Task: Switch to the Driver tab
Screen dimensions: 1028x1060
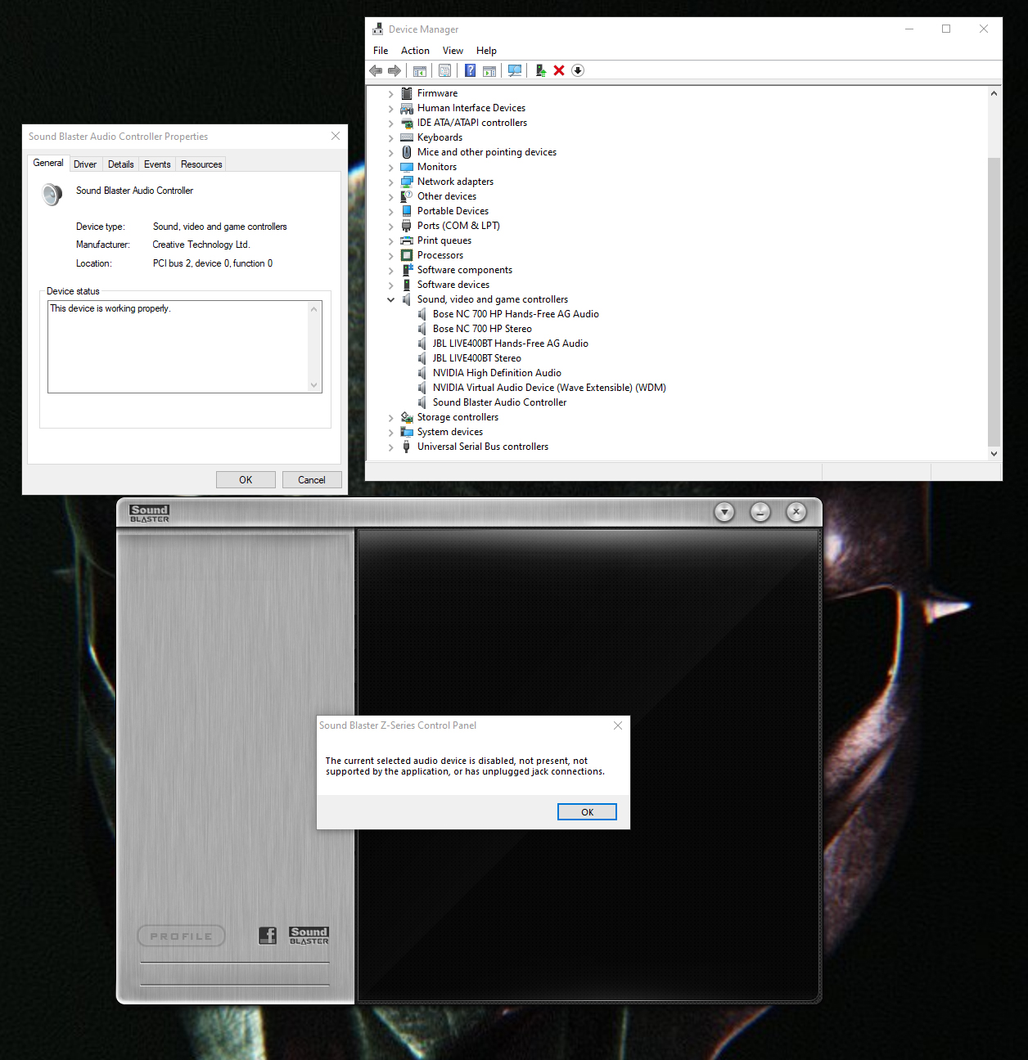Action: (x=85, y=164)
